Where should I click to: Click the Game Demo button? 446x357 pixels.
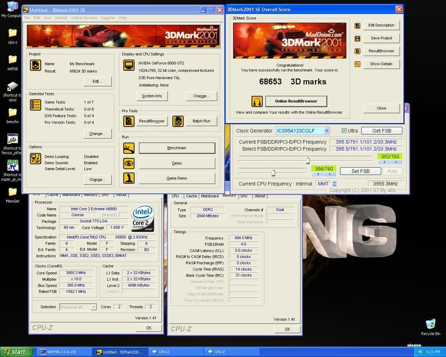(177, 178)
